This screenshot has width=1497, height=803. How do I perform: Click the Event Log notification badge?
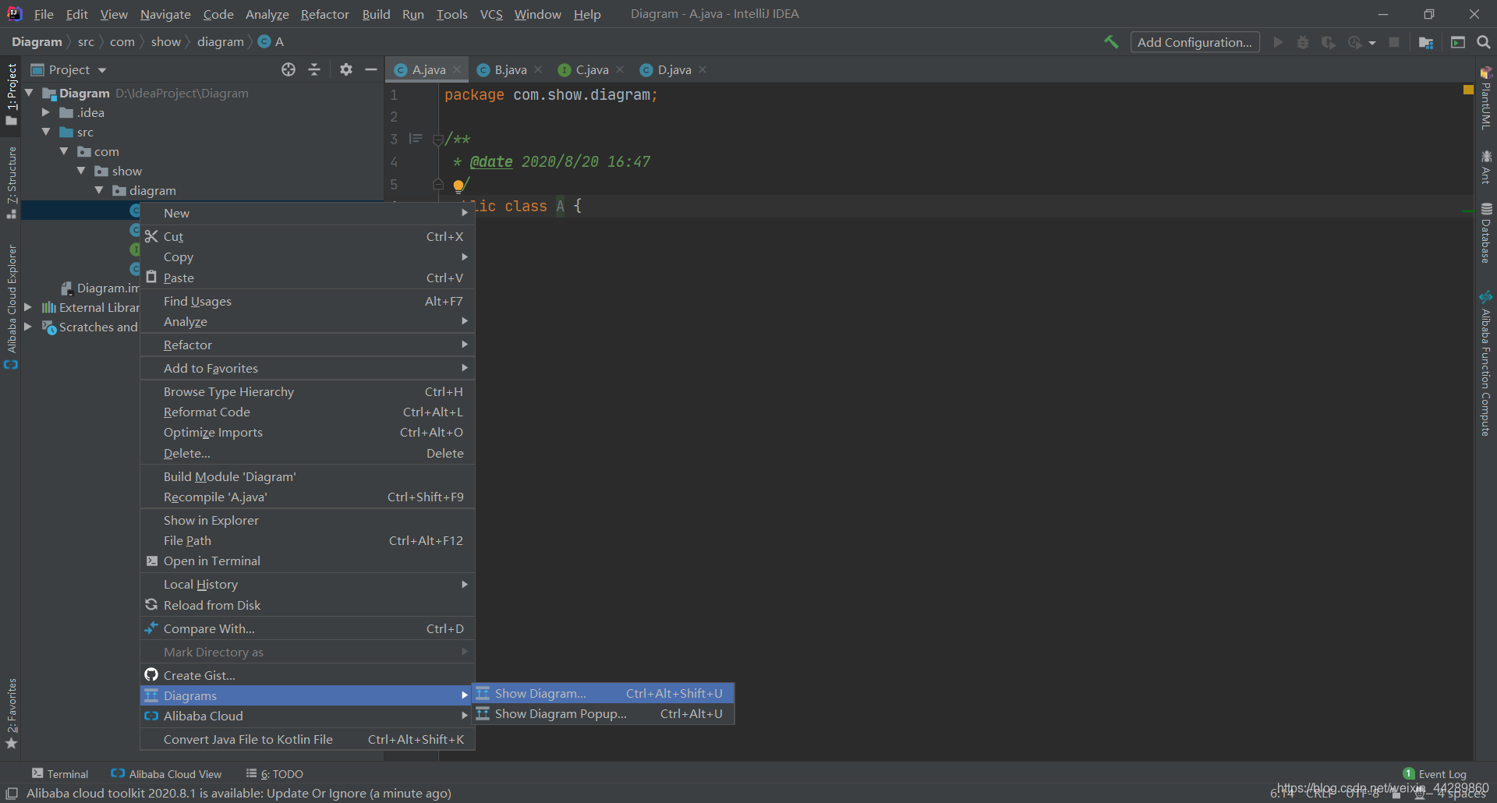click(1409, 773)
